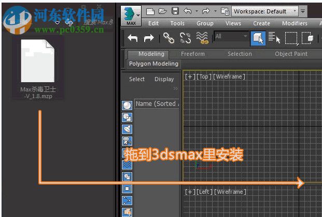
Task: Expand the hidden Scene Explorer menus chevron
Action: 176,89
